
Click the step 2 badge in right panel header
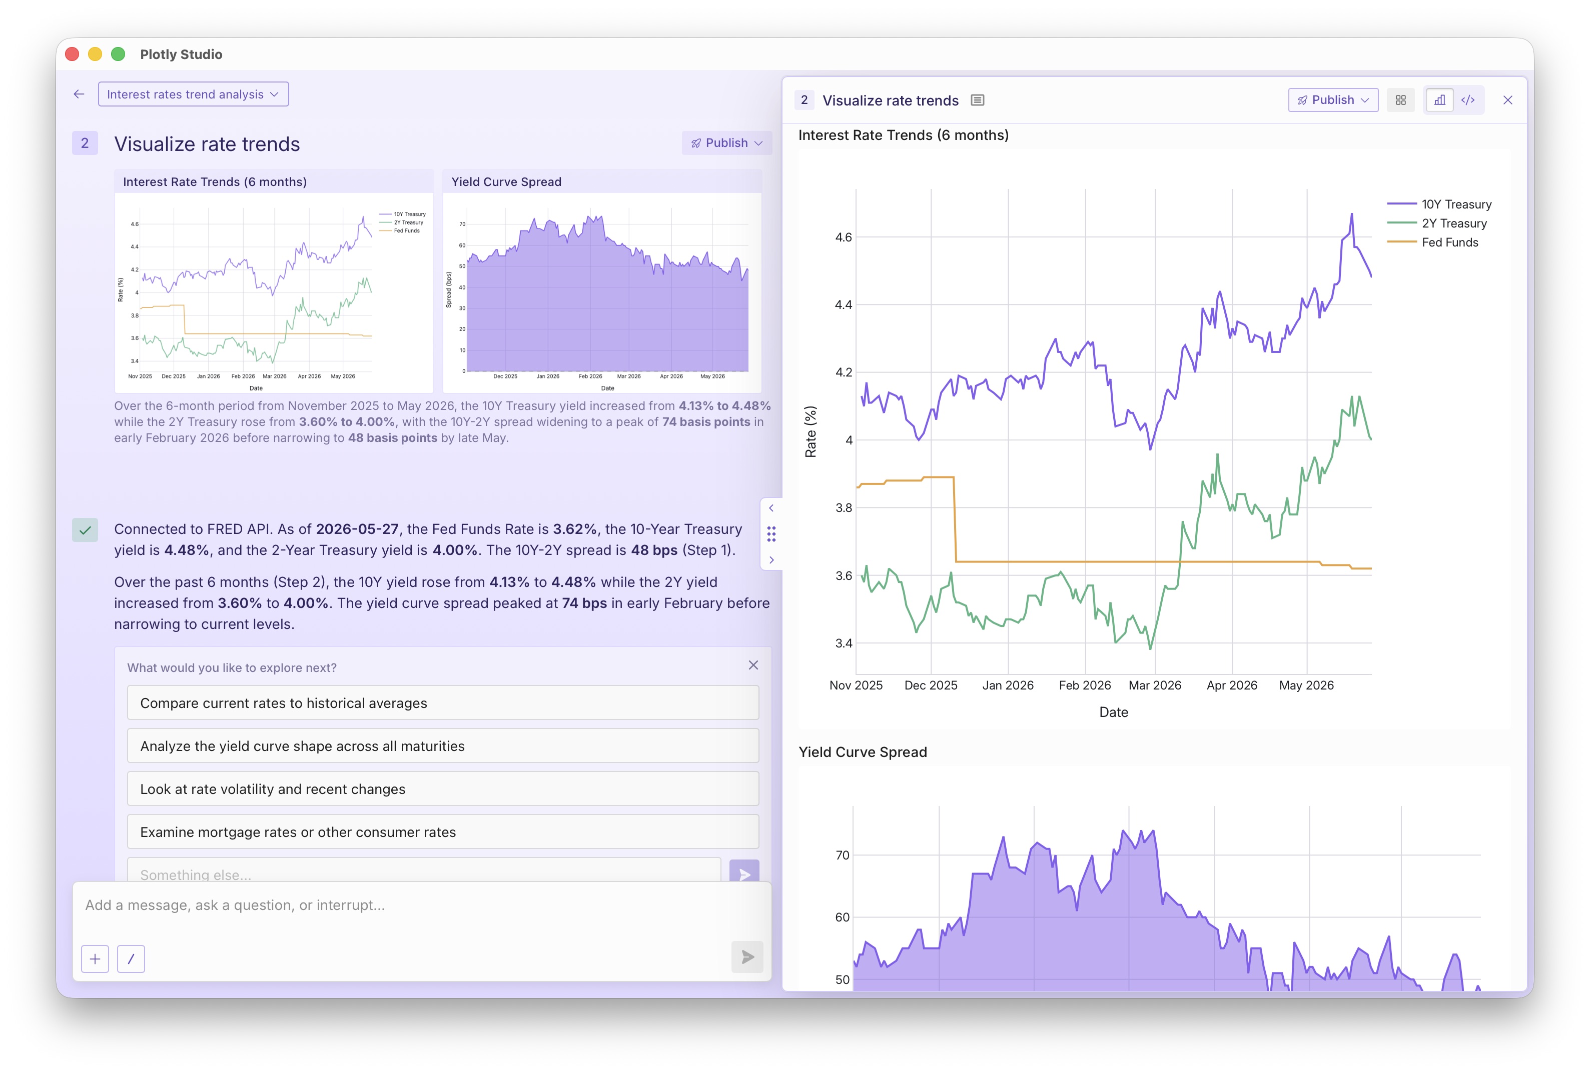tap(804, 100)
